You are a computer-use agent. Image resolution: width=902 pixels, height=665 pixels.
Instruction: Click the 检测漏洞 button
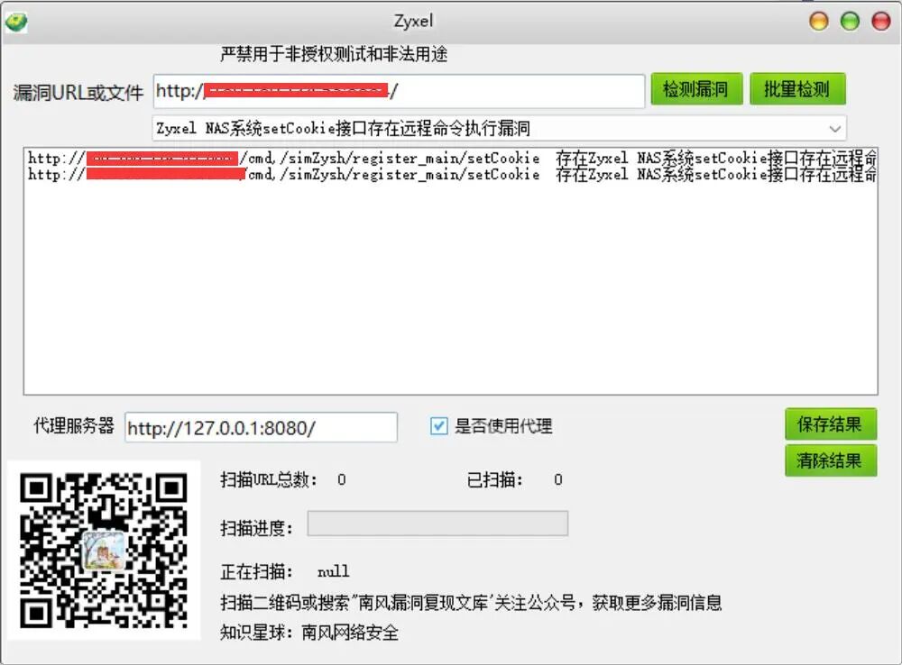pos(696,89)
